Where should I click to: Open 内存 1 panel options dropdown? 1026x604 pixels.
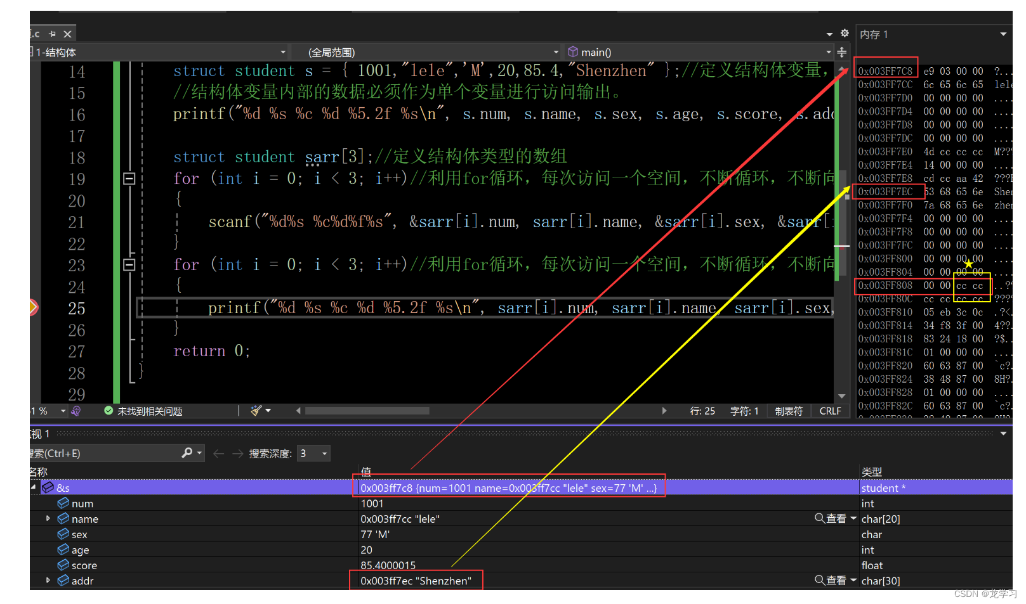[x=1003, y=34]
